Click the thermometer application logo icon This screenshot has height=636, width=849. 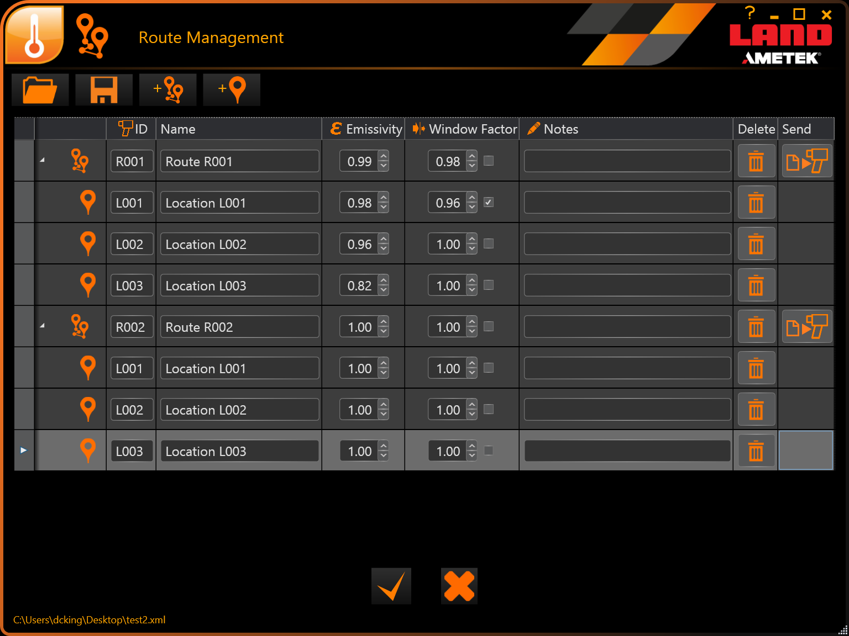tap(33, 34)
